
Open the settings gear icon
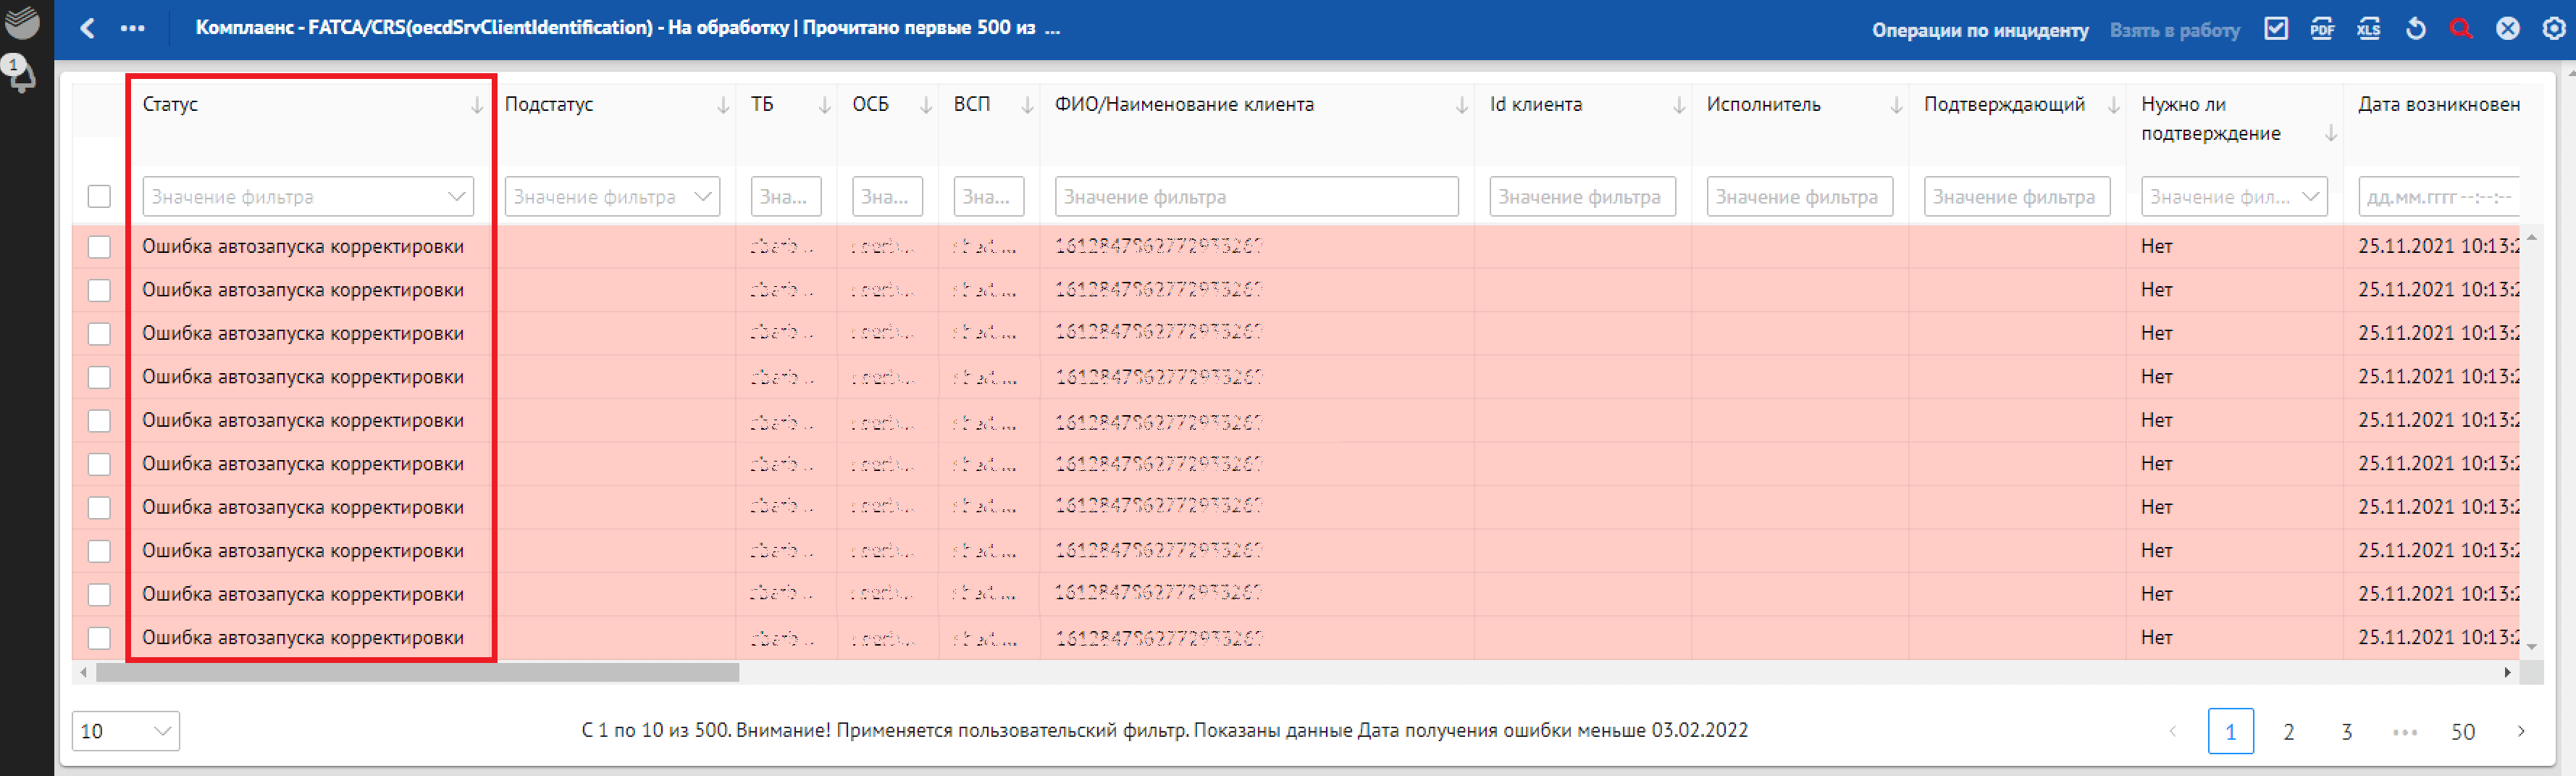pos(2553,29)
